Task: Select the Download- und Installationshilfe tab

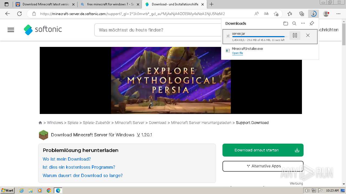Action: (x=175, y=4)
